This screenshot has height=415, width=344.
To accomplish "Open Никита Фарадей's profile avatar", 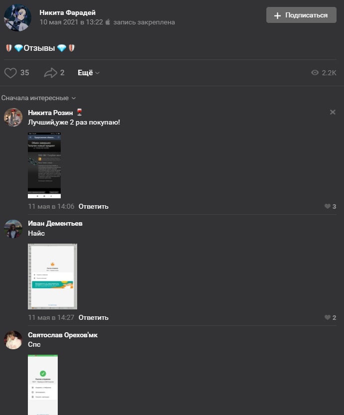I will coord(17,17).
